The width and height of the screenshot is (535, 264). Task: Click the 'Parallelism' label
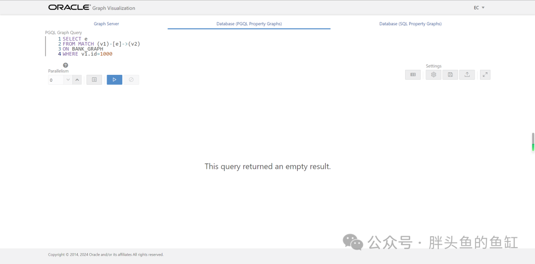tap(58, 71)
